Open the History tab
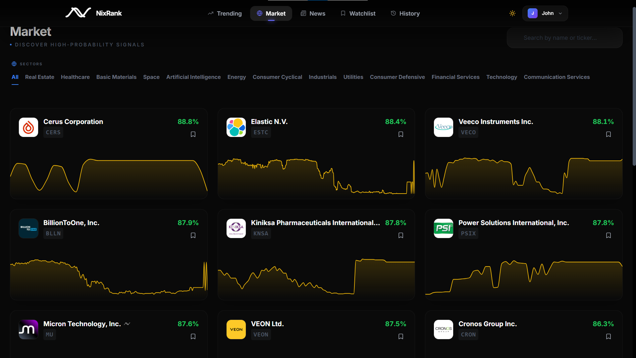The image size is (636, 358). pyautogui.click(x=405, y=13)
